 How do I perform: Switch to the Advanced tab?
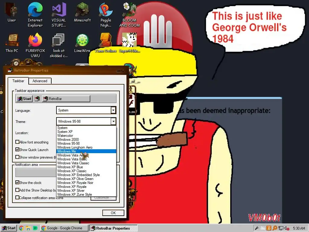(40, 81)
